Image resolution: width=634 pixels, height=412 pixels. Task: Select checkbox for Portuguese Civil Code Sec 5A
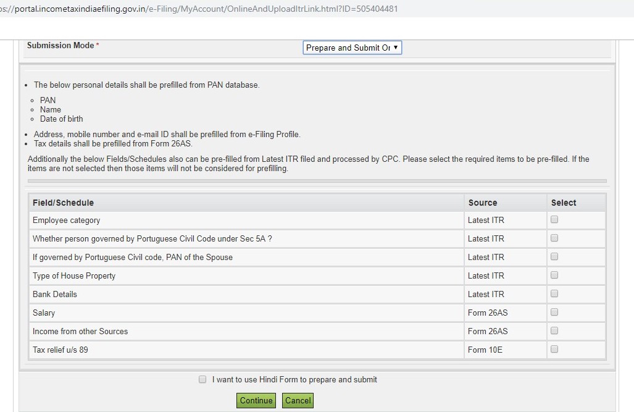coord(554,238)
